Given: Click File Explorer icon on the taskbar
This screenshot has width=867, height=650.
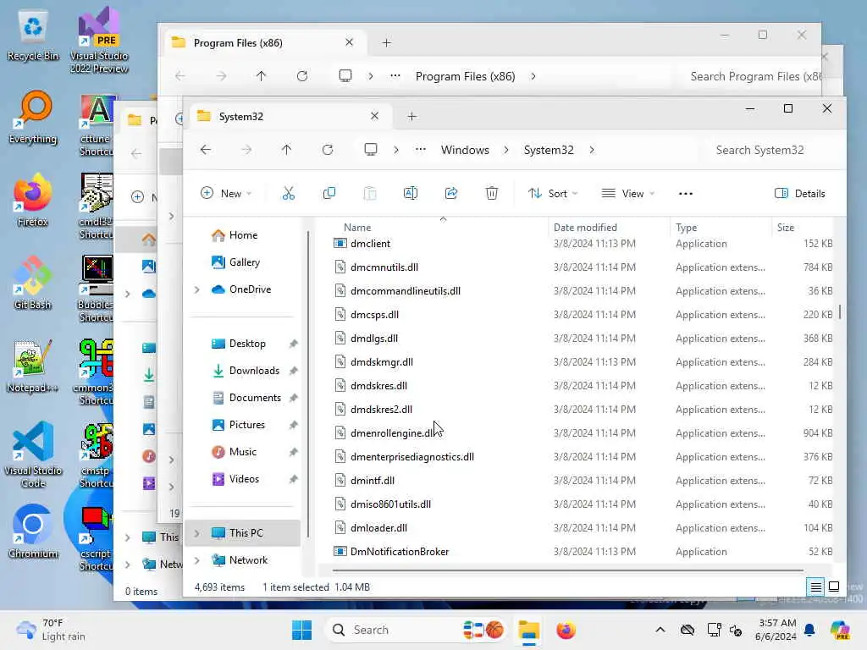Looking at the screenshot, I should (x=528, y=630).
